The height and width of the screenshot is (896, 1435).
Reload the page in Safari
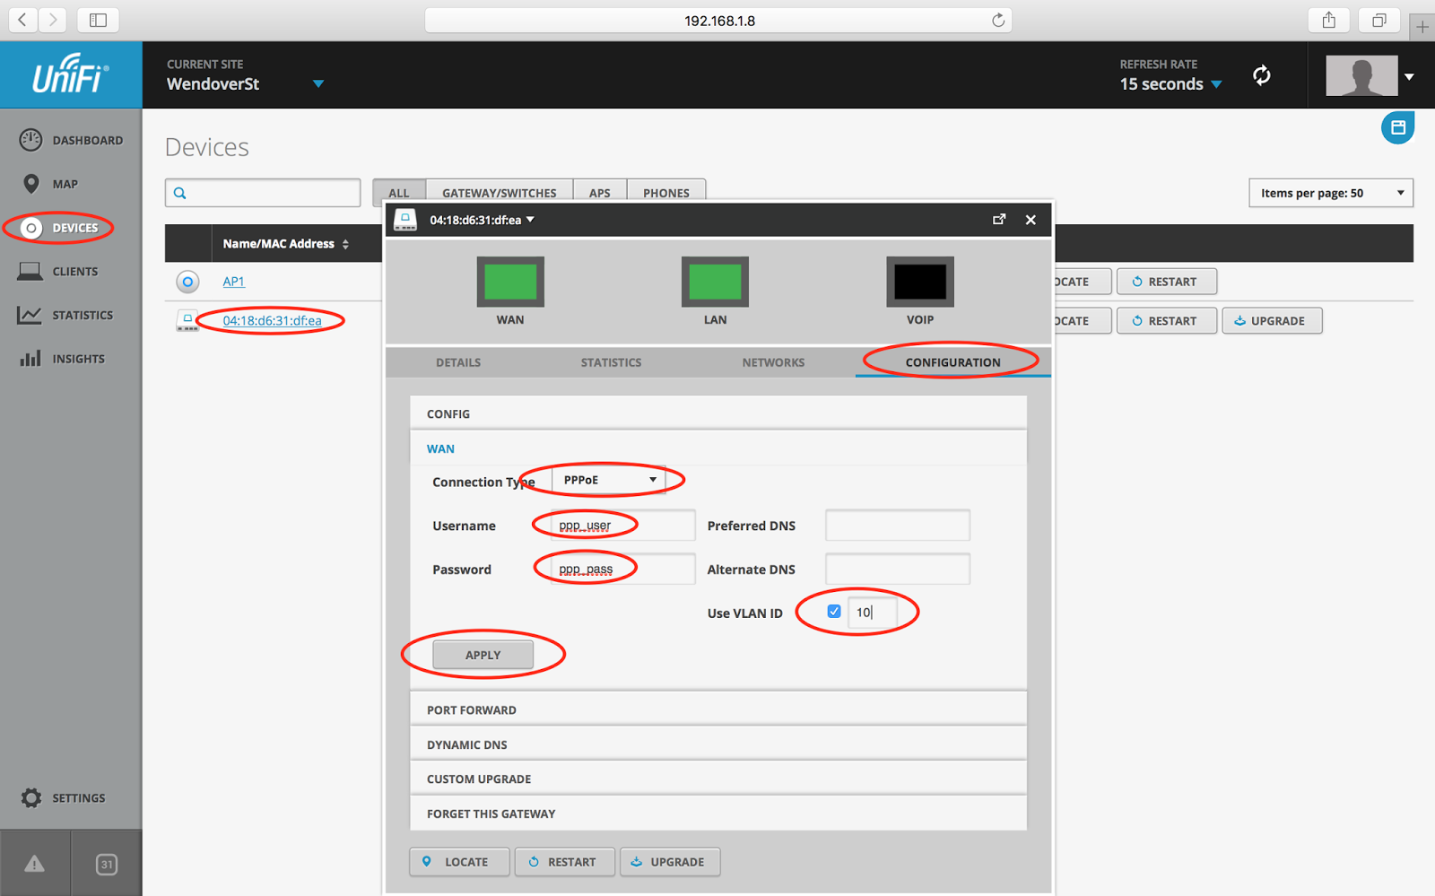coord(998,20)
